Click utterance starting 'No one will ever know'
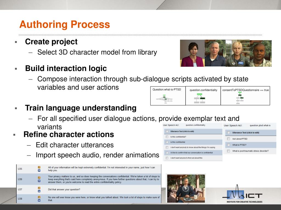This screenshot has width=281, height=210. [104, 199]
